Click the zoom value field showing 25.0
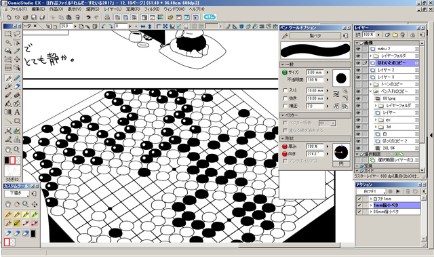 point(66,26)
